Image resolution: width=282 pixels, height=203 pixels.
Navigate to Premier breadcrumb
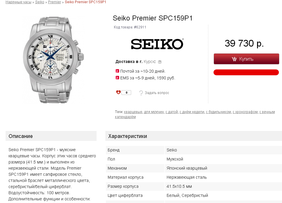(55, 2)
